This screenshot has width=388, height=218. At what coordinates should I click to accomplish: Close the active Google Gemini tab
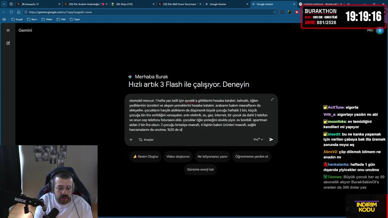coord(294,4)
